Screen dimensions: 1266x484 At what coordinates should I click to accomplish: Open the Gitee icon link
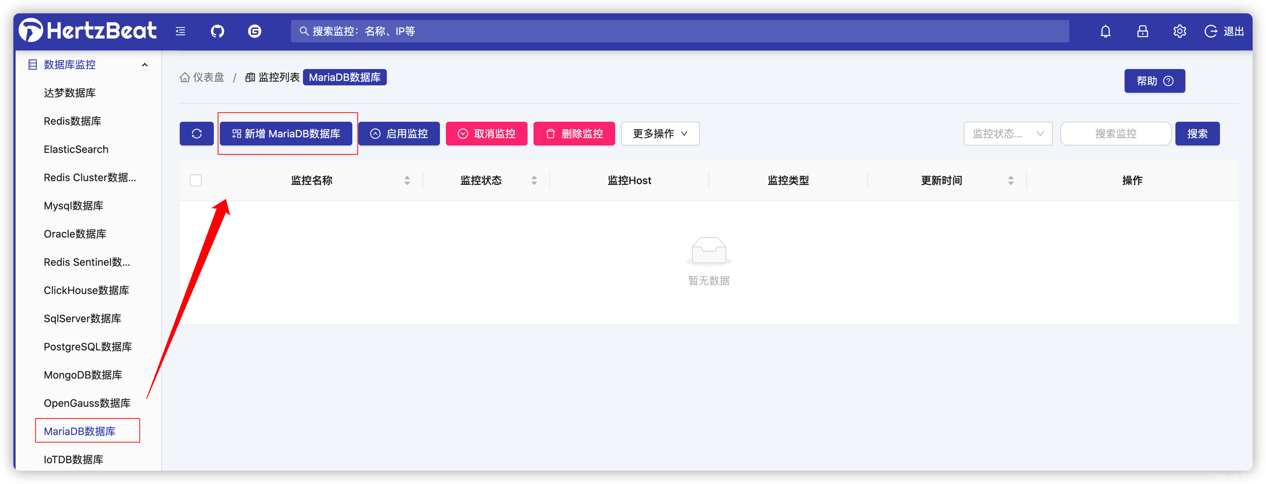tap(254, 32)
